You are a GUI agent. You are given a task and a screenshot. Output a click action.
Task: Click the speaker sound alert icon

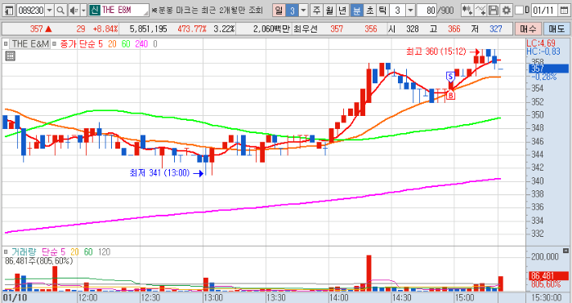[74, 11]
